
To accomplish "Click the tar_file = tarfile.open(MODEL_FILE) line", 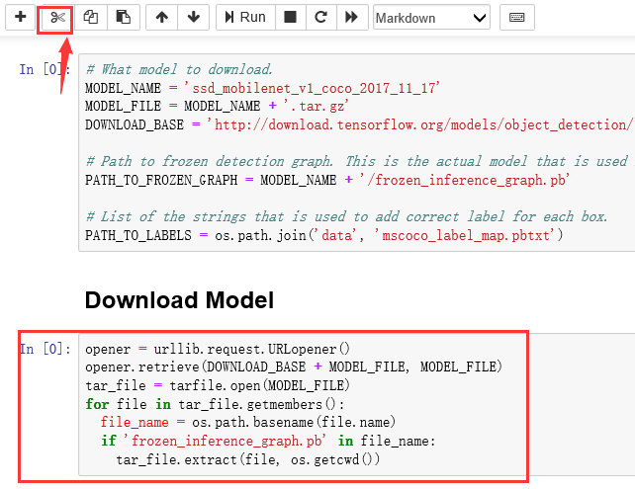I will [x=218, y=385].
